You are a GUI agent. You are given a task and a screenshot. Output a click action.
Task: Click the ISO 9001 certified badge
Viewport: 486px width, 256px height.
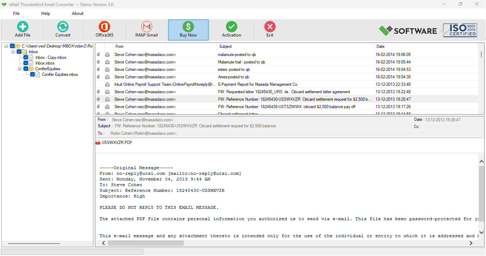460,30
